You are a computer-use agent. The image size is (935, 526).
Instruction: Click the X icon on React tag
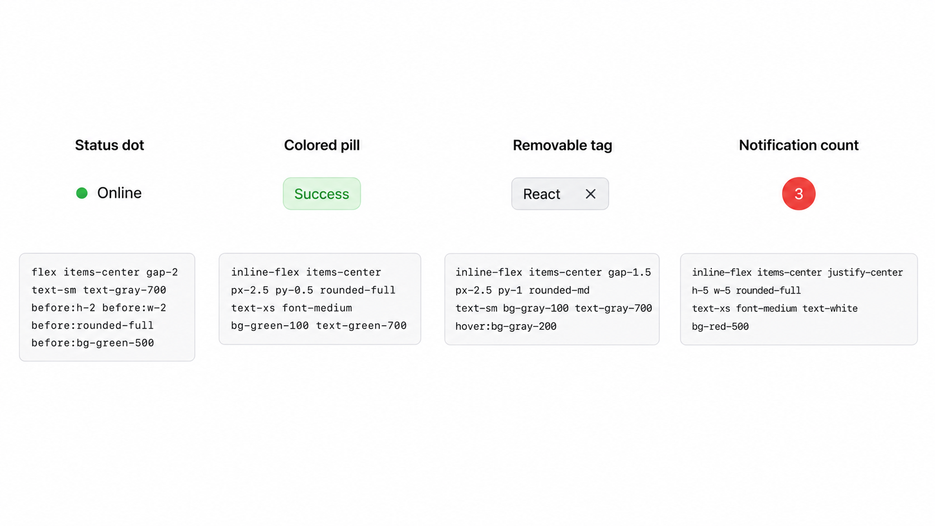pyautogui.click(x=591, y=194)
